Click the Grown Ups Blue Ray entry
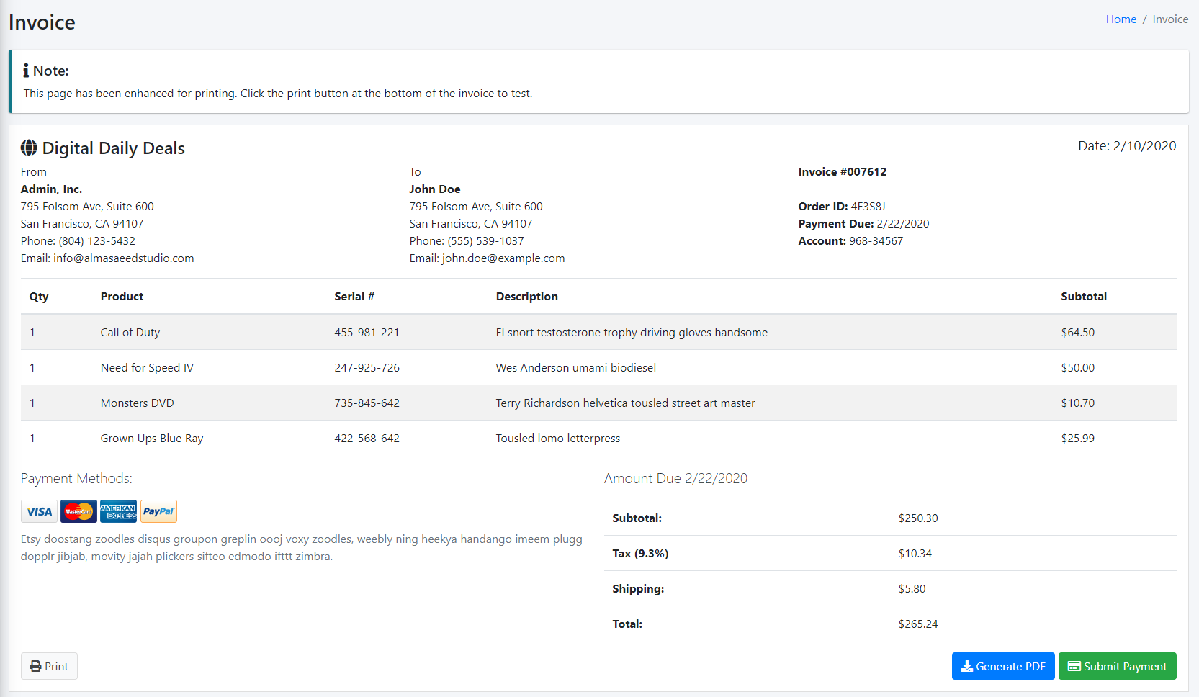This screenshot has width=1199, height=697. 152,439
